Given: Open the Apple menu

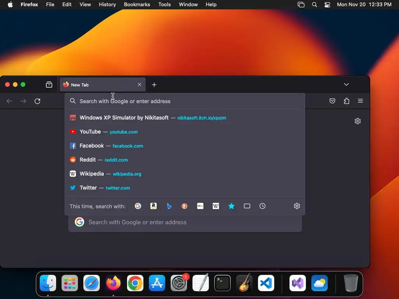Looking at the screenshot, I should tap(10, 5).
